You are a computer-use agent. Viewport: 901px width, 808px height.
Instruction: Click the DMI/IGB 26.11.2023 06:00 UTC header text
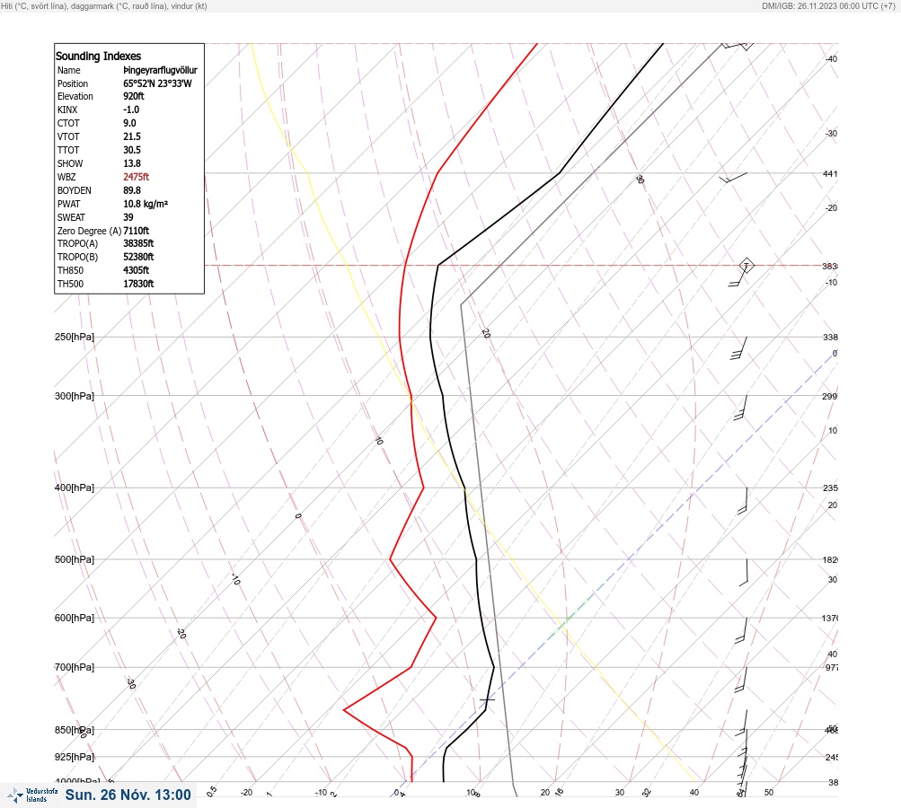[828, 5]
